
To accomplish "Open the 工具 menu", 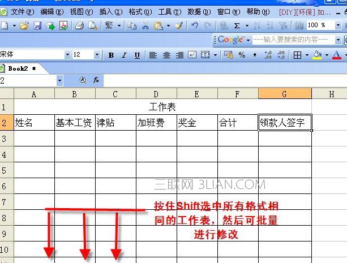I will coord(169,12).
